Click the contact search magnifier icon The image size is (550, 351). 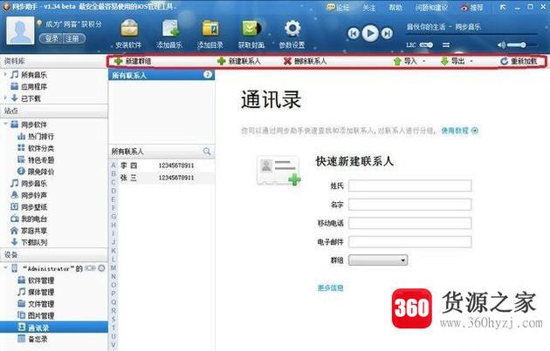click(x=207, y=152)
